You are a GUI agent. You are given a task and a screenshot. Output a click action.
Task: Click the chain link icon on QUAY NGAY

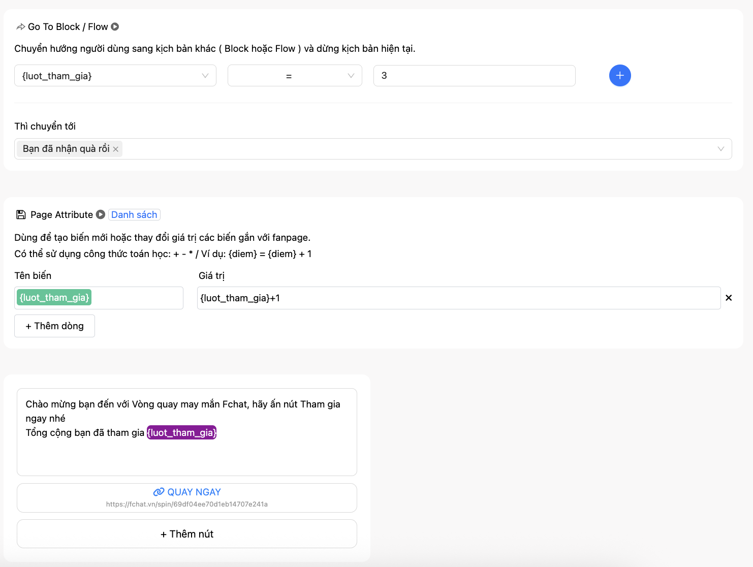click(159, 492)
